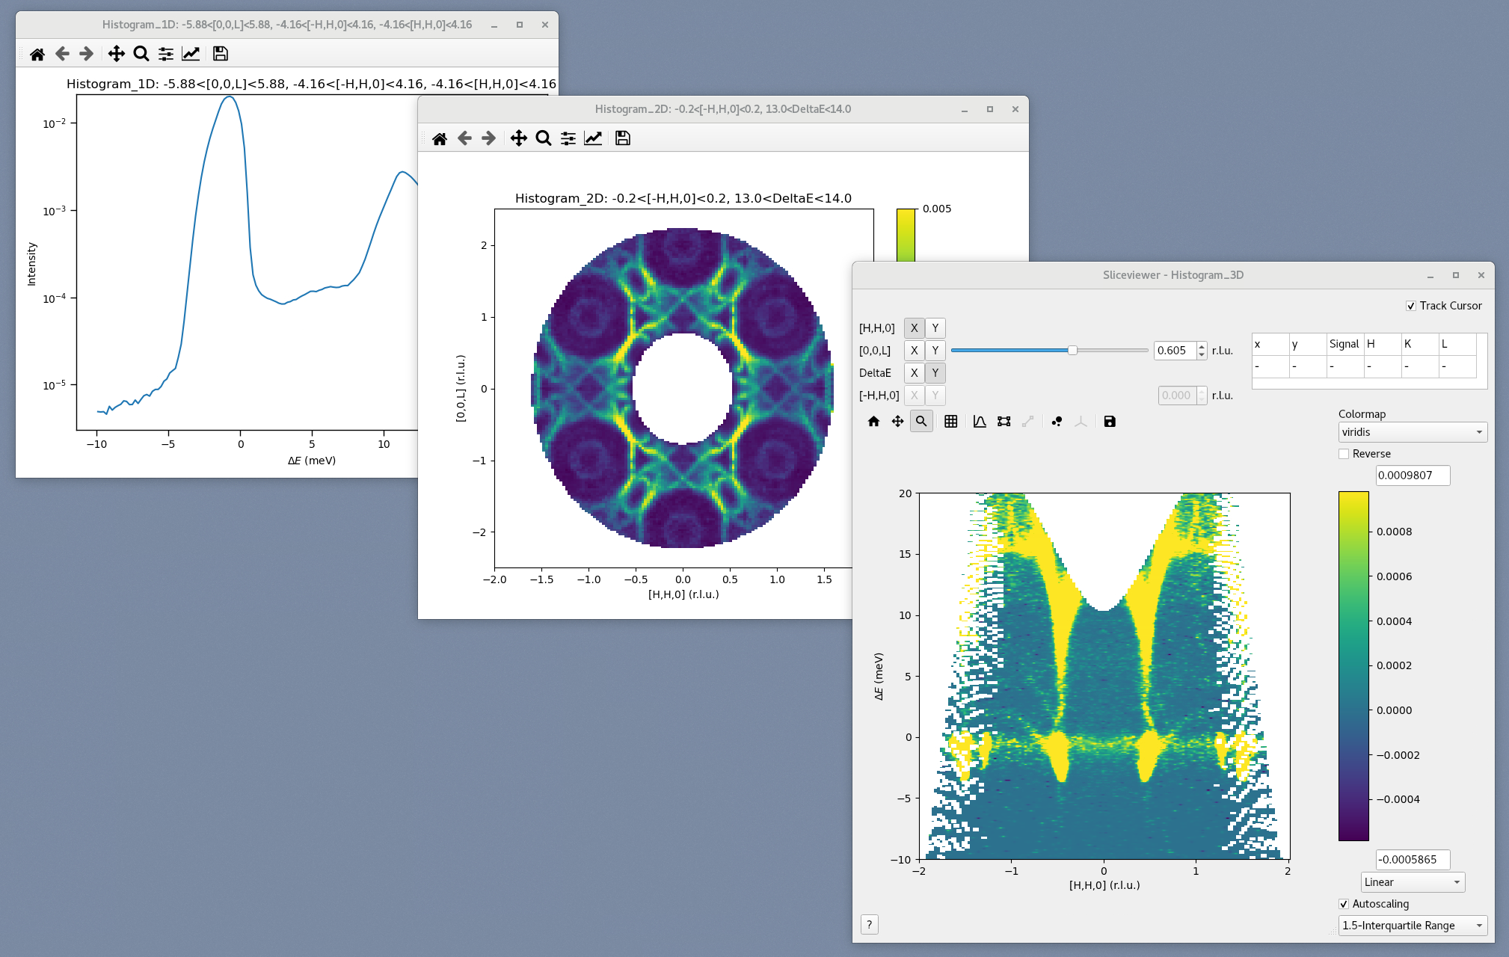Open subplot configuration for Histogram_1D plot
The image size is (1509, 957).
pyautogui.click(x=166, y=53)
